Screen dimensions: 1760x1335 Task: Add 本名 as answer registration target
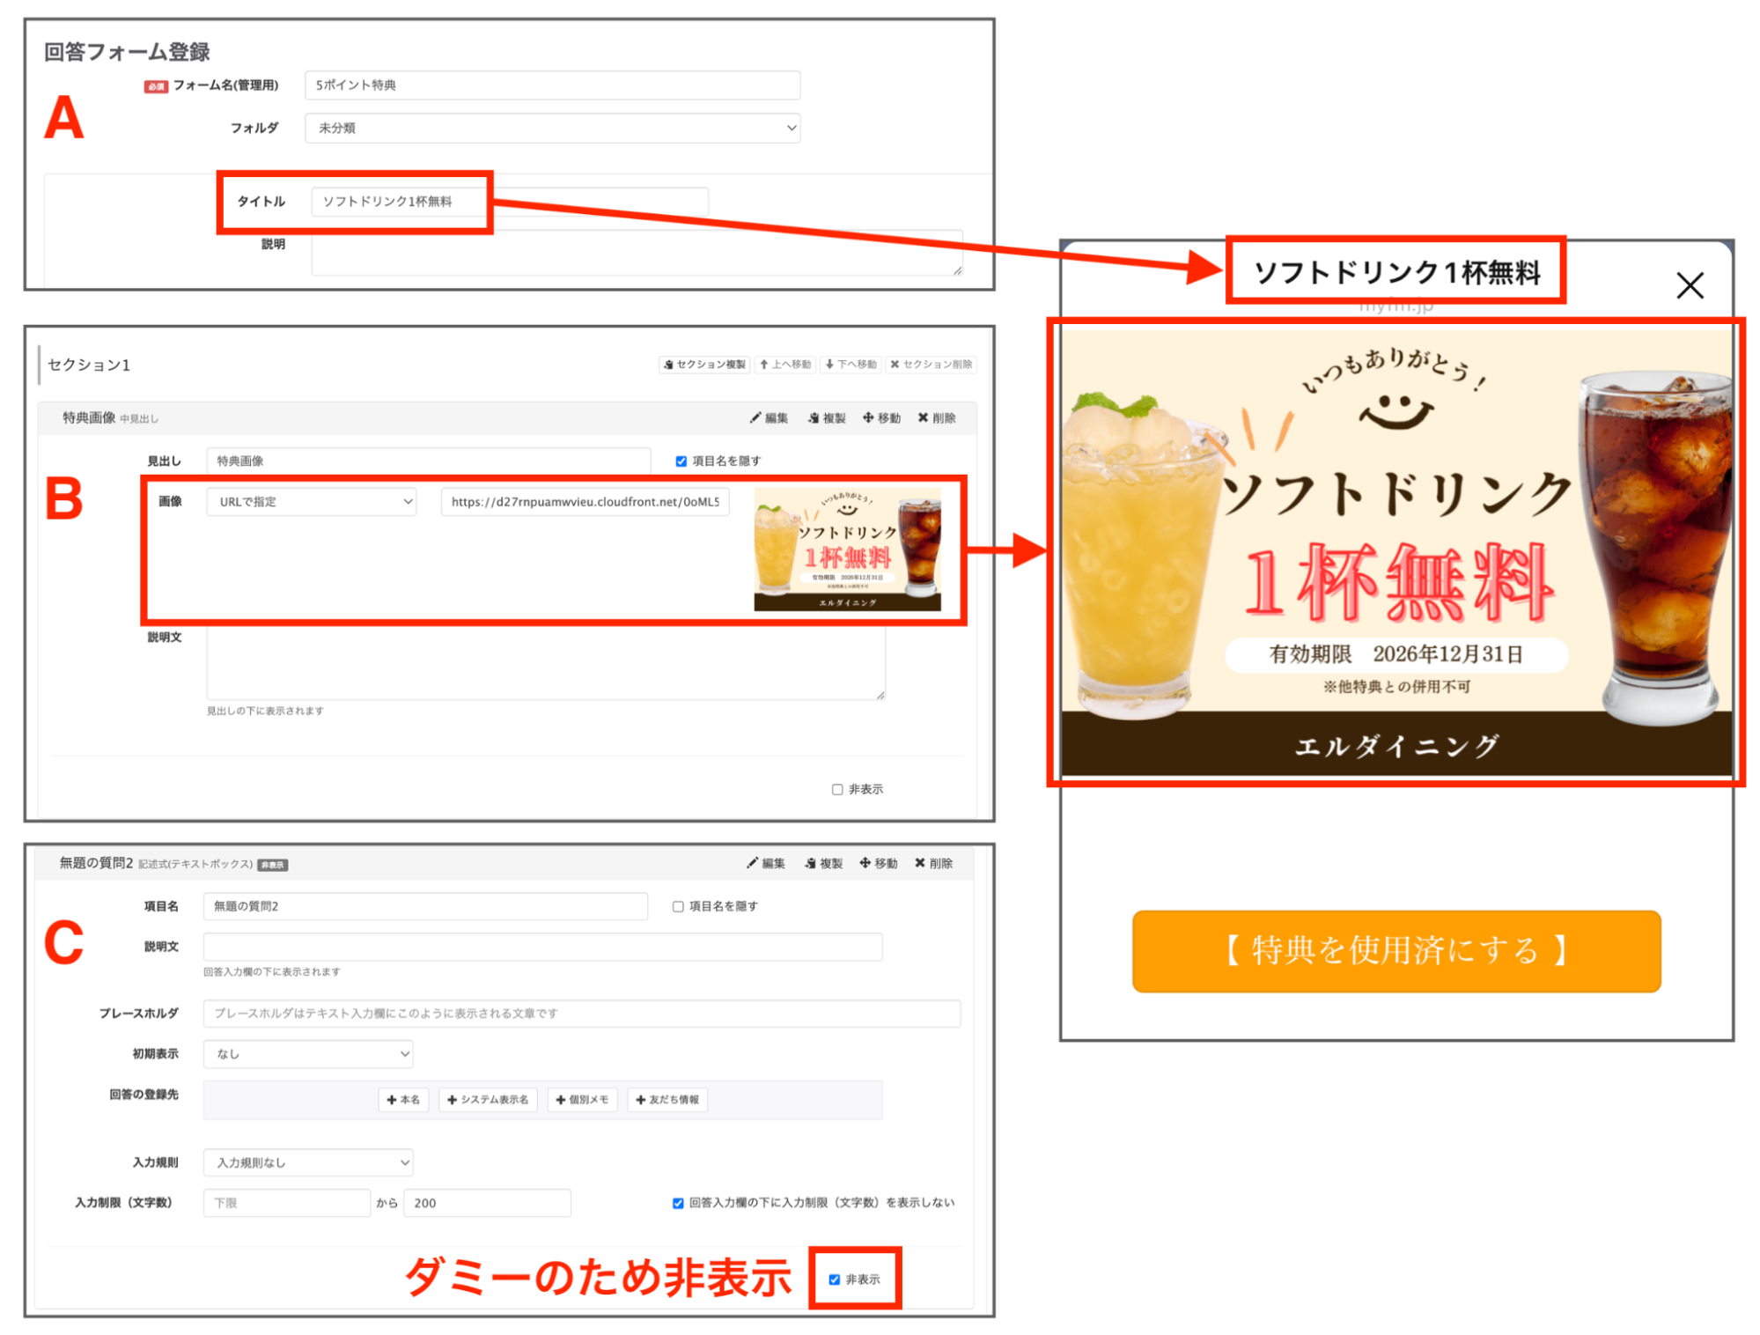[403, 1100]
